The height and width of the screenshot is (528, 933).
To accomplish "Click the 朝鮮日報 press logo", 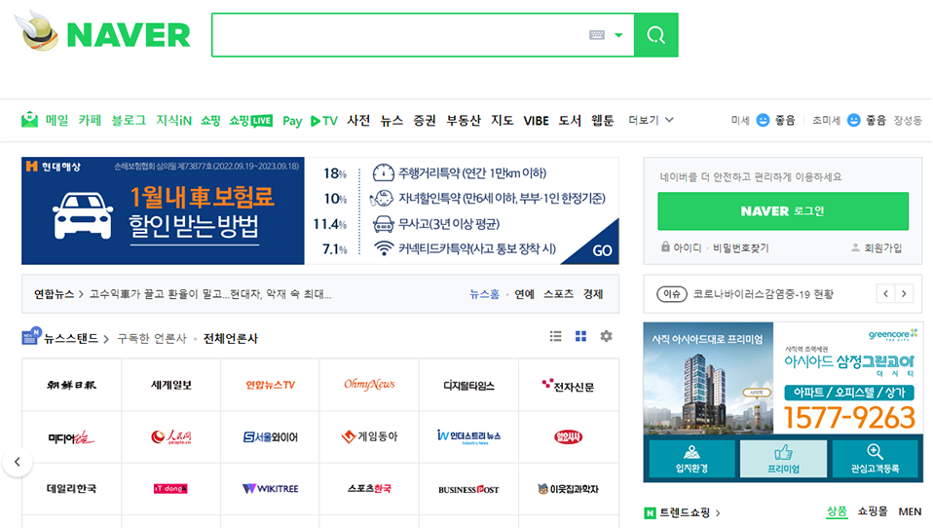I will (x=71, y=385).
